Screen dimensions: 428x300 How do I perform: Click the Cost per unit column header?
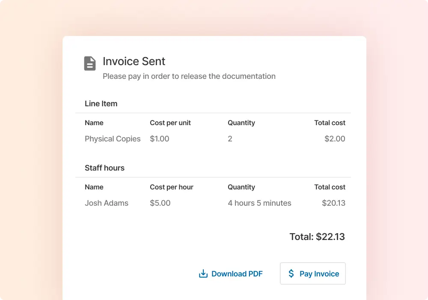pyautogui.click(x=170, y=123)
